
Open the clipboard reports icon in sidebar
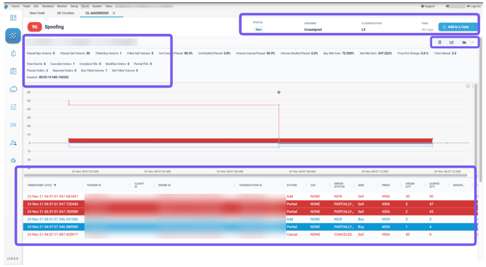(13, 71)
